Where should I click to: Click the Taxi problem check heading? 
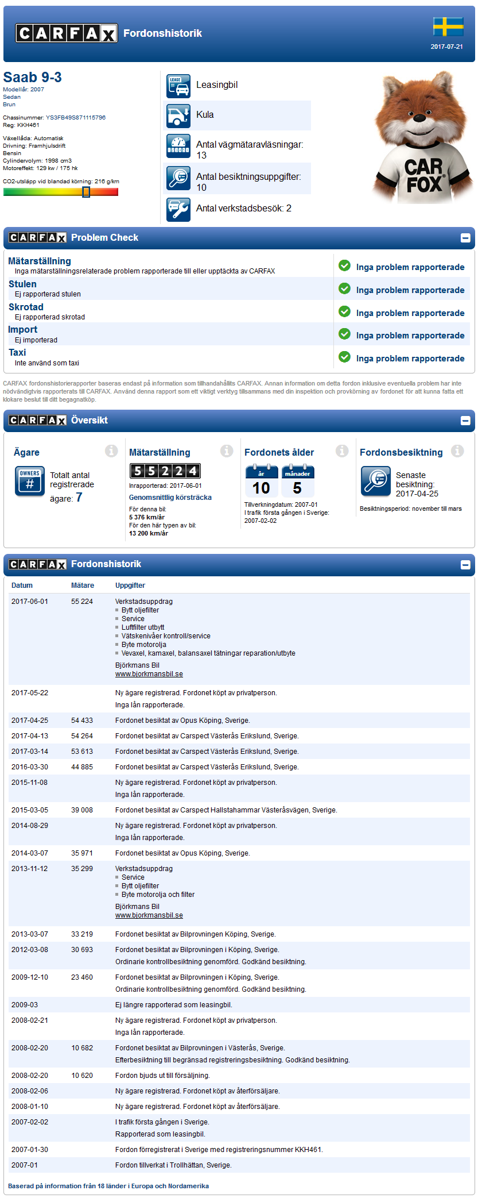[17, 352]
